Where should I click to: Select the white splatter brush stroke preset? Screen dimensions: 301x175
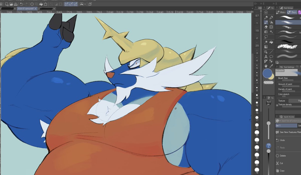[x=287, y=47]
